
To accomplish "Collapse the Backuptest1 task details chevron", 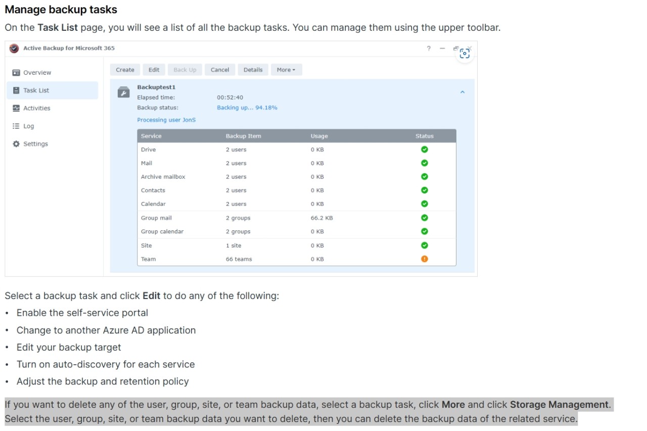I will (462, 91).
